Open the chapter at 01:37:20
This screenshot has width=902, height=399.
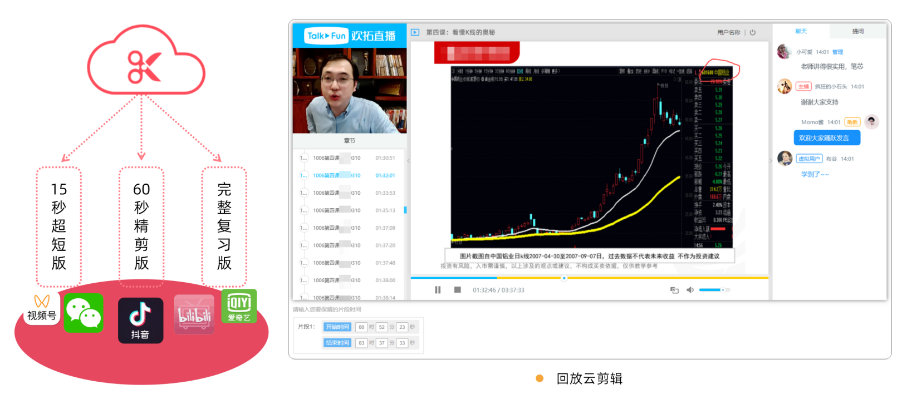349,245
